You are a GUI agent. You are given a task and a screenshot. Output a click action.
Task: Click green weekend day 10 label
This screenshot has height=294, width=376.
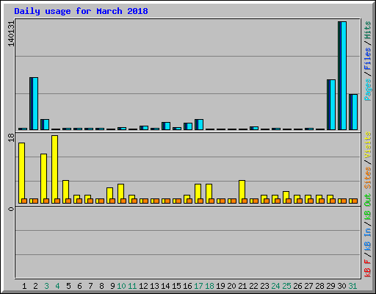121,286
